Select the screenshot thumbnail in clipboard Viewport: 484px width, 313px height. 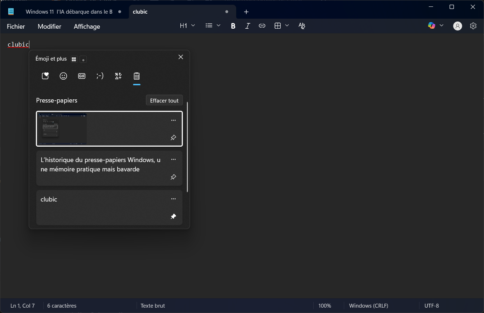point(62,129)
